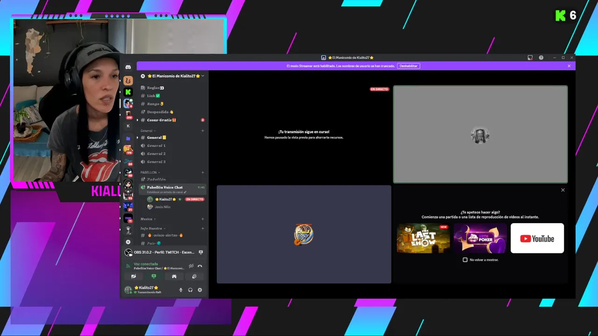The height and width of the screenshot is (336, 598).
Task: Add a server with plus icon
Action: click(128, 242)
